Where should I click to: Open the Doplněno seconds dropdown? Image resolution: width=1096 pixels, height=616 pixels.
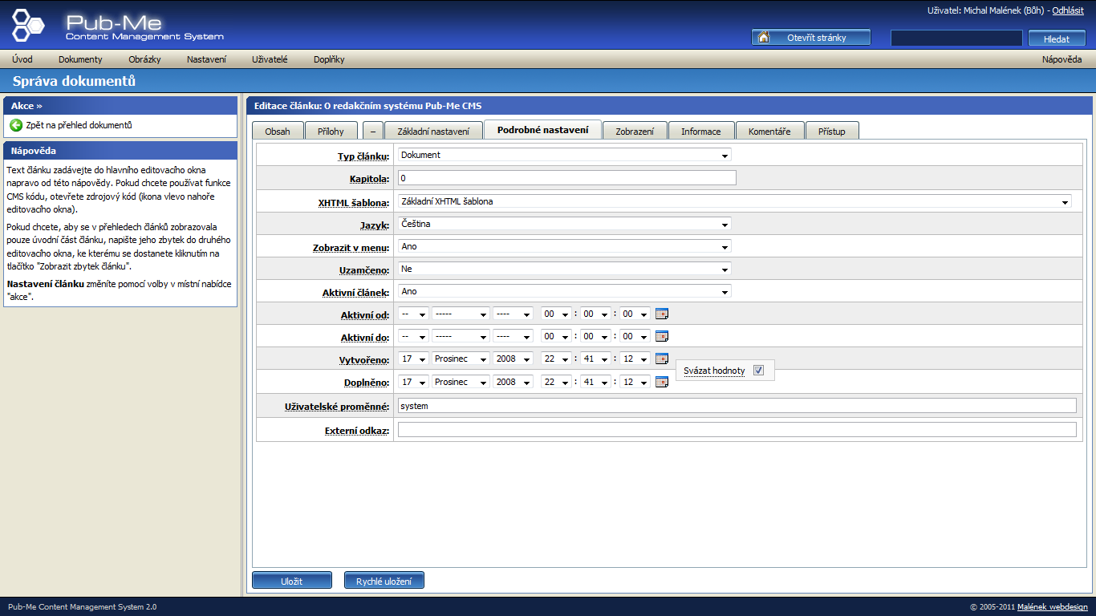[x=635, y=382]
